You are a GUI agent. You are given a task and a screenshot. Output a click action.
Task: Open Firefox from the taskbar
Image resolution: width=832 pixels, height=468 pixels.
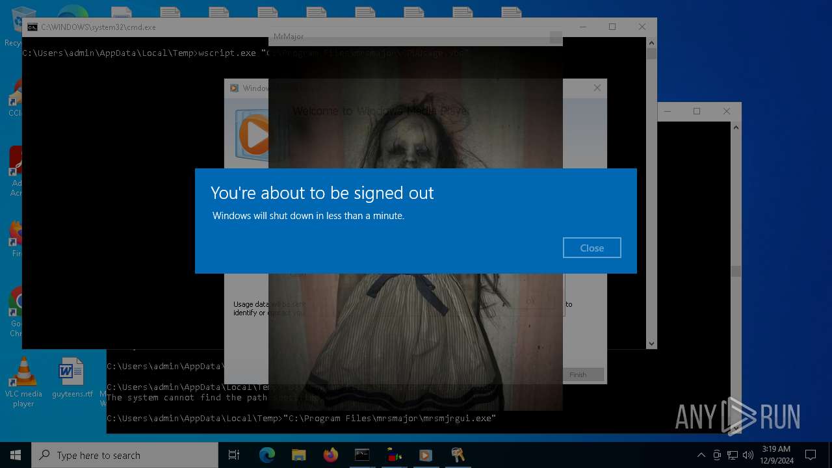pyautogui.click(x=330, y=455)
